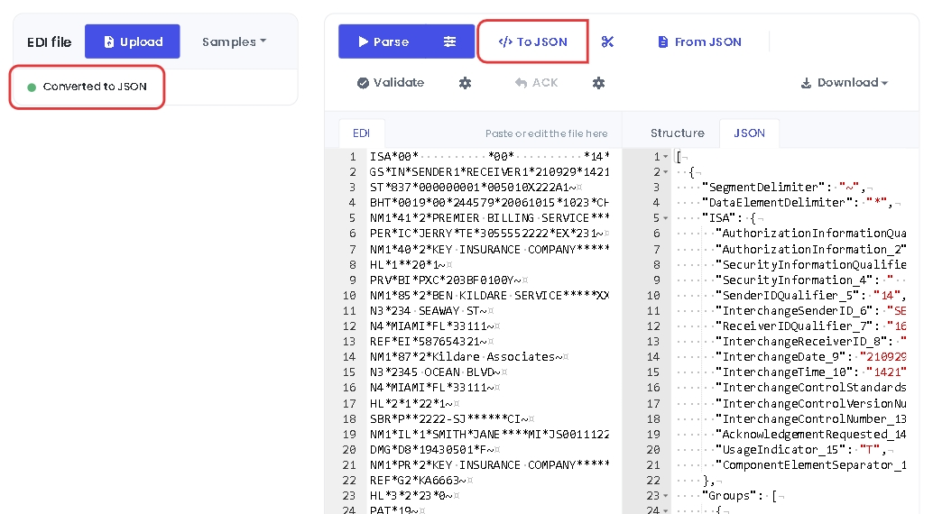
Task: Collapse JSON line 24 fold arrow
Action: (666, 510)
